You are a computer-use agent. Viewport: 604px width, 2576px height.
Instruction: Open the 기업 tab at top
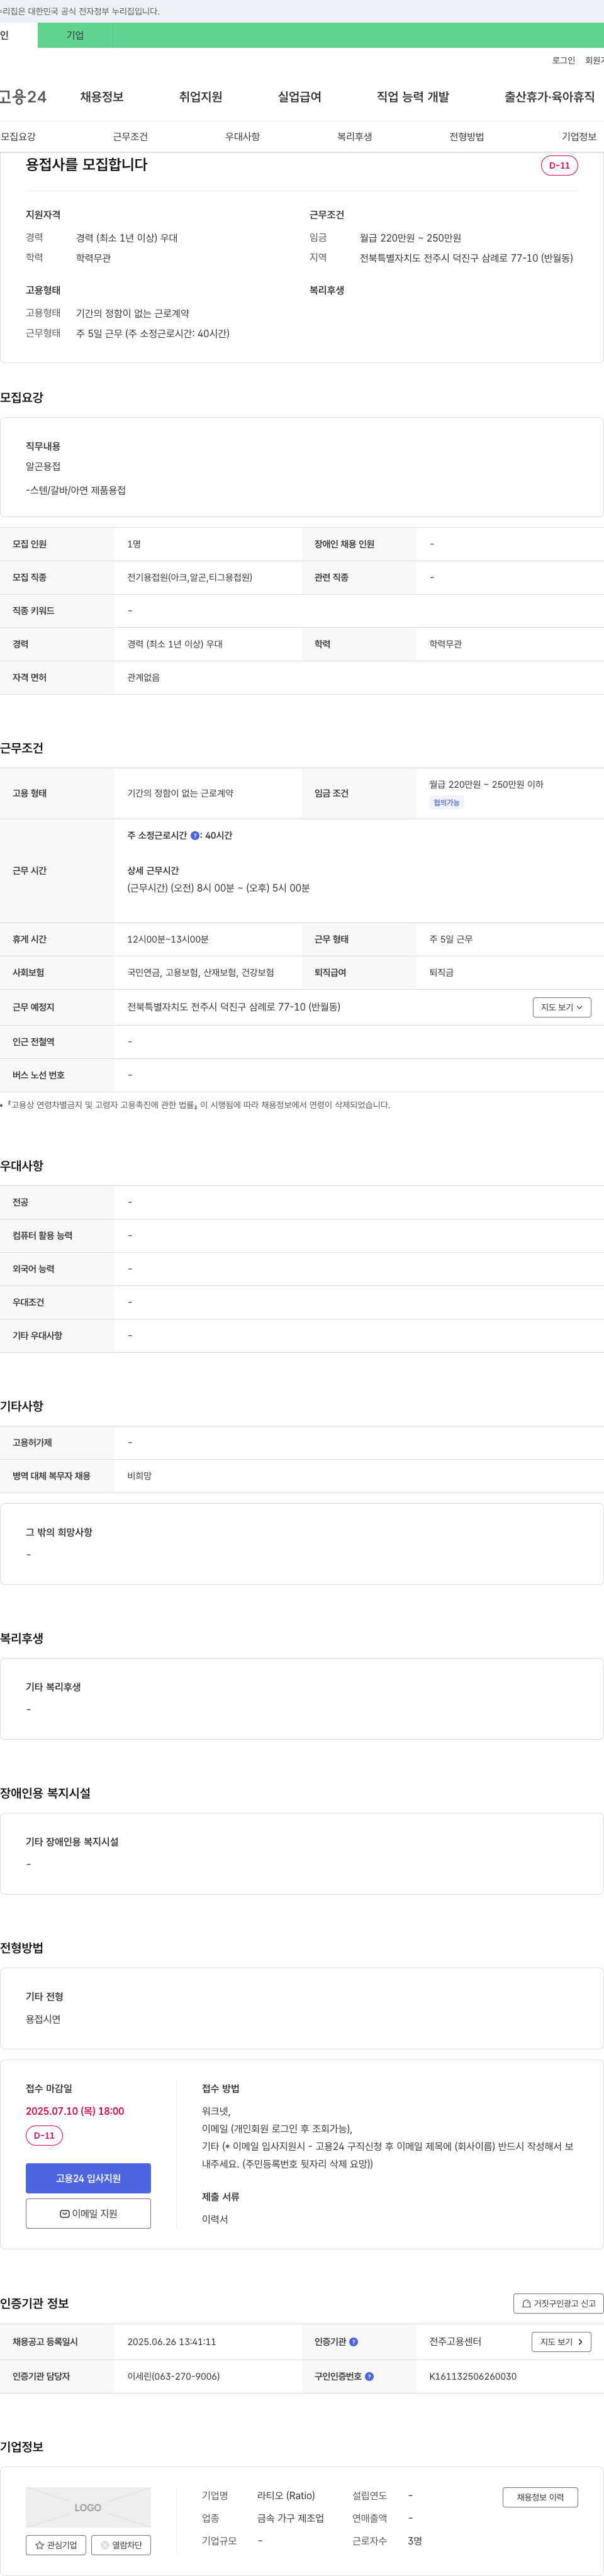click(x=75, y=35)
